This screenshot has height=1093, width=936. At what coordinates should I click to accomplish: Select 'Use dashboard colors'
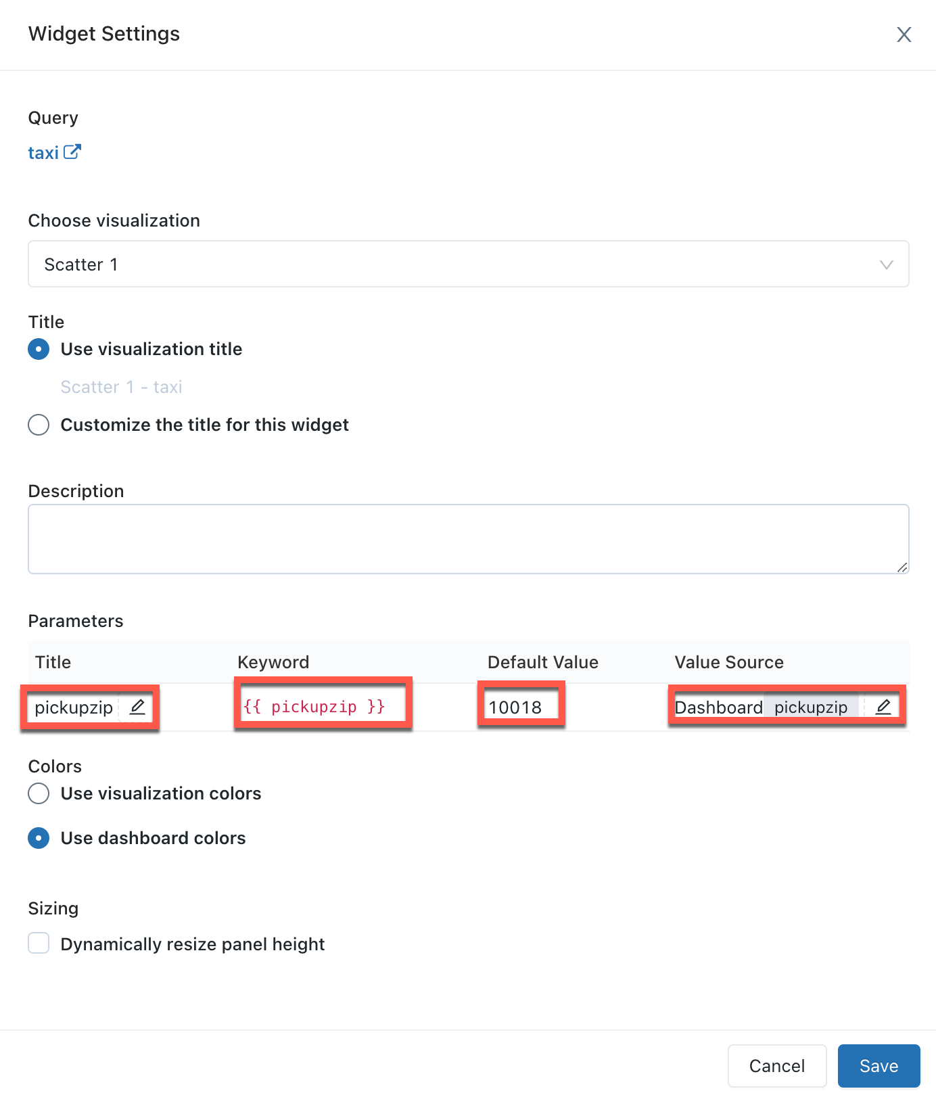click(39, 838)
